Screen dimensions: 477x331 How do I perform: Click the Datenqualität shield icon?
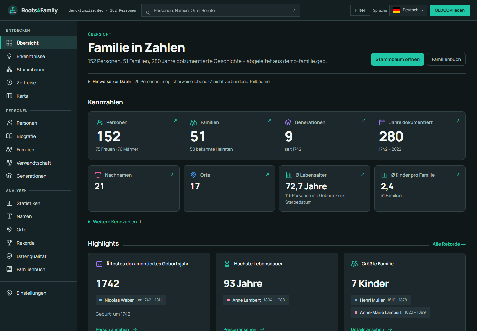pos(9,256)
